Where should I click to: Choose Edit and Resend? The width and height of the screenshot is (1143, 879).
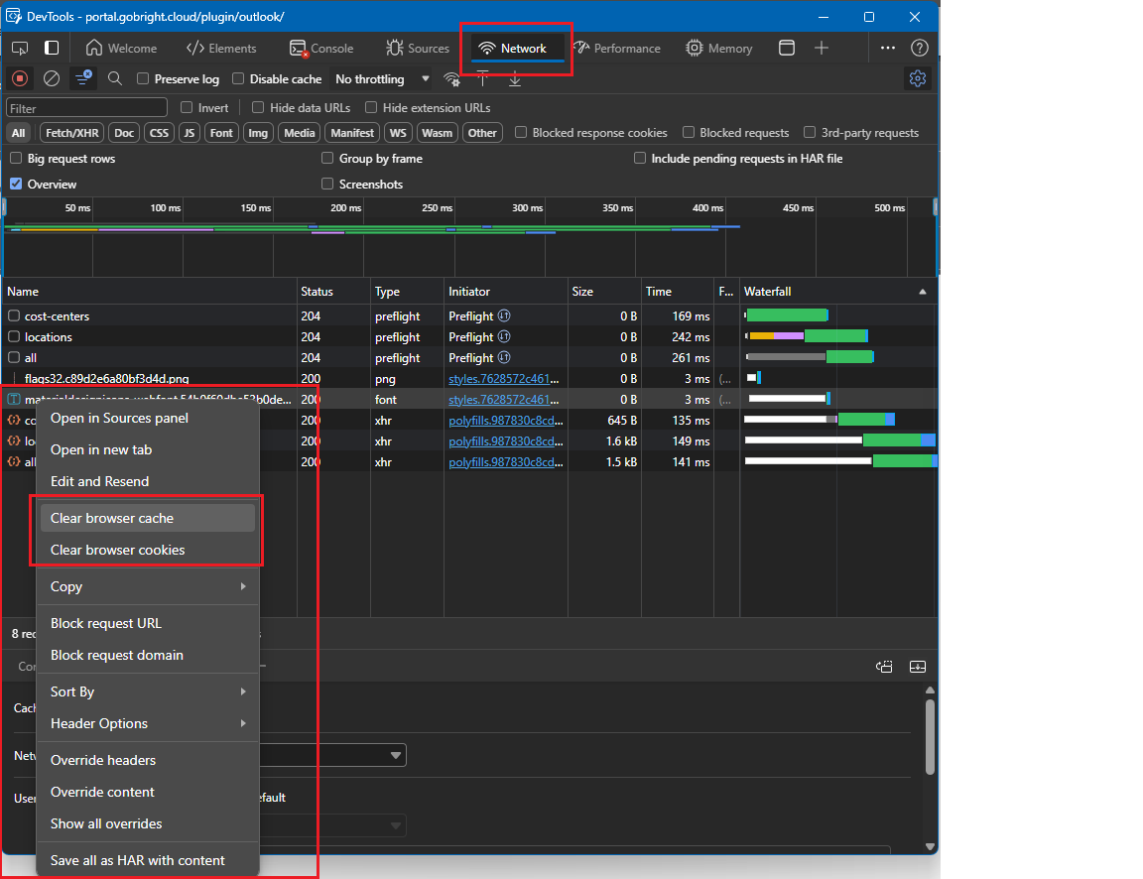(x=148, y=481)
